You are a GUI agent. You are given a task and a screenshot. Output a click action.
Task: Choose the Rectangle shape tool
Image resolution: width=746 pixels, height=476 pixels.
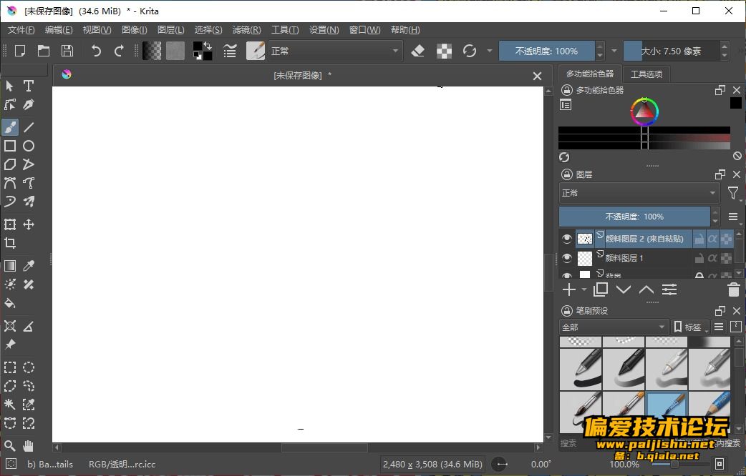click(10, 146)
